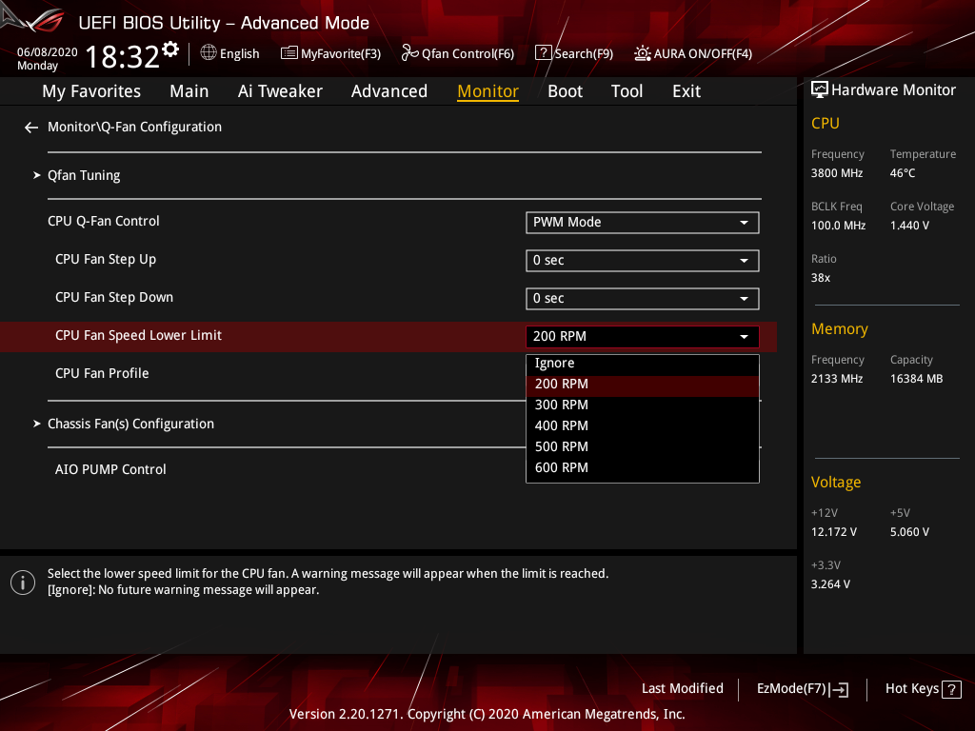The height and width of the screenshot is (731, 975).
Task: Click the 18:32 clock display
Action: tap(123, 56)
